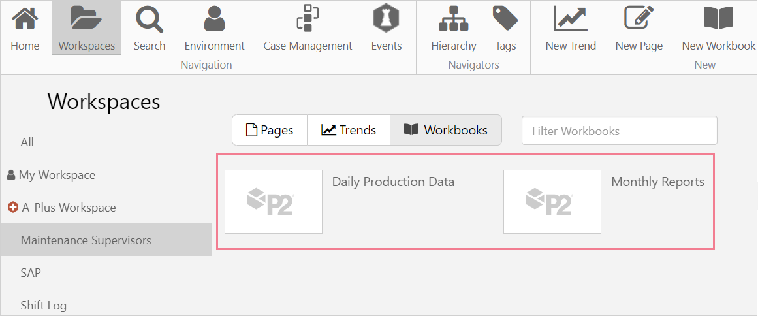Open the Hierarchy navigator
Image resolution: width=758 pixels, height=316 pixels.
(x=454, y=18)
